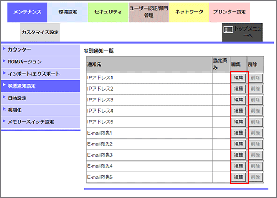Select the IPアドレス2 row label

pyautogui.click(x=100, y=89)
